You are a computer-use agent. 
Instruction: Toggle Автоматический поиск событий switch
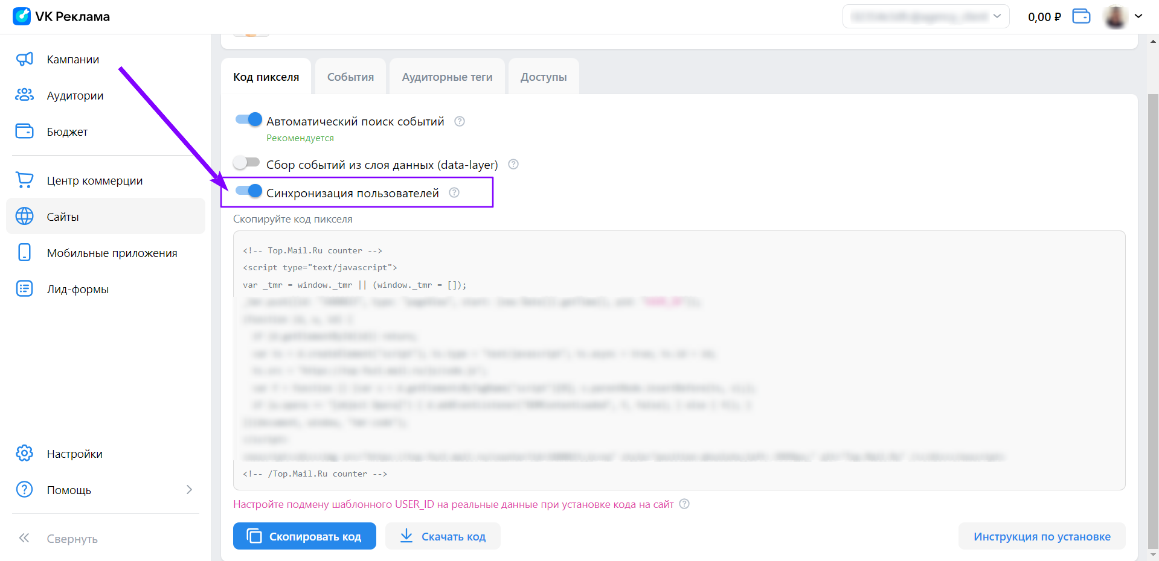(249, 119)
